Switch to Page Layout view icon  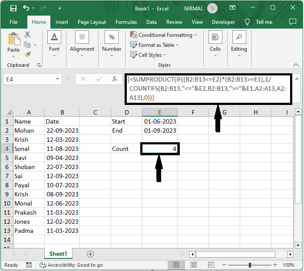[x=194, y=264]
